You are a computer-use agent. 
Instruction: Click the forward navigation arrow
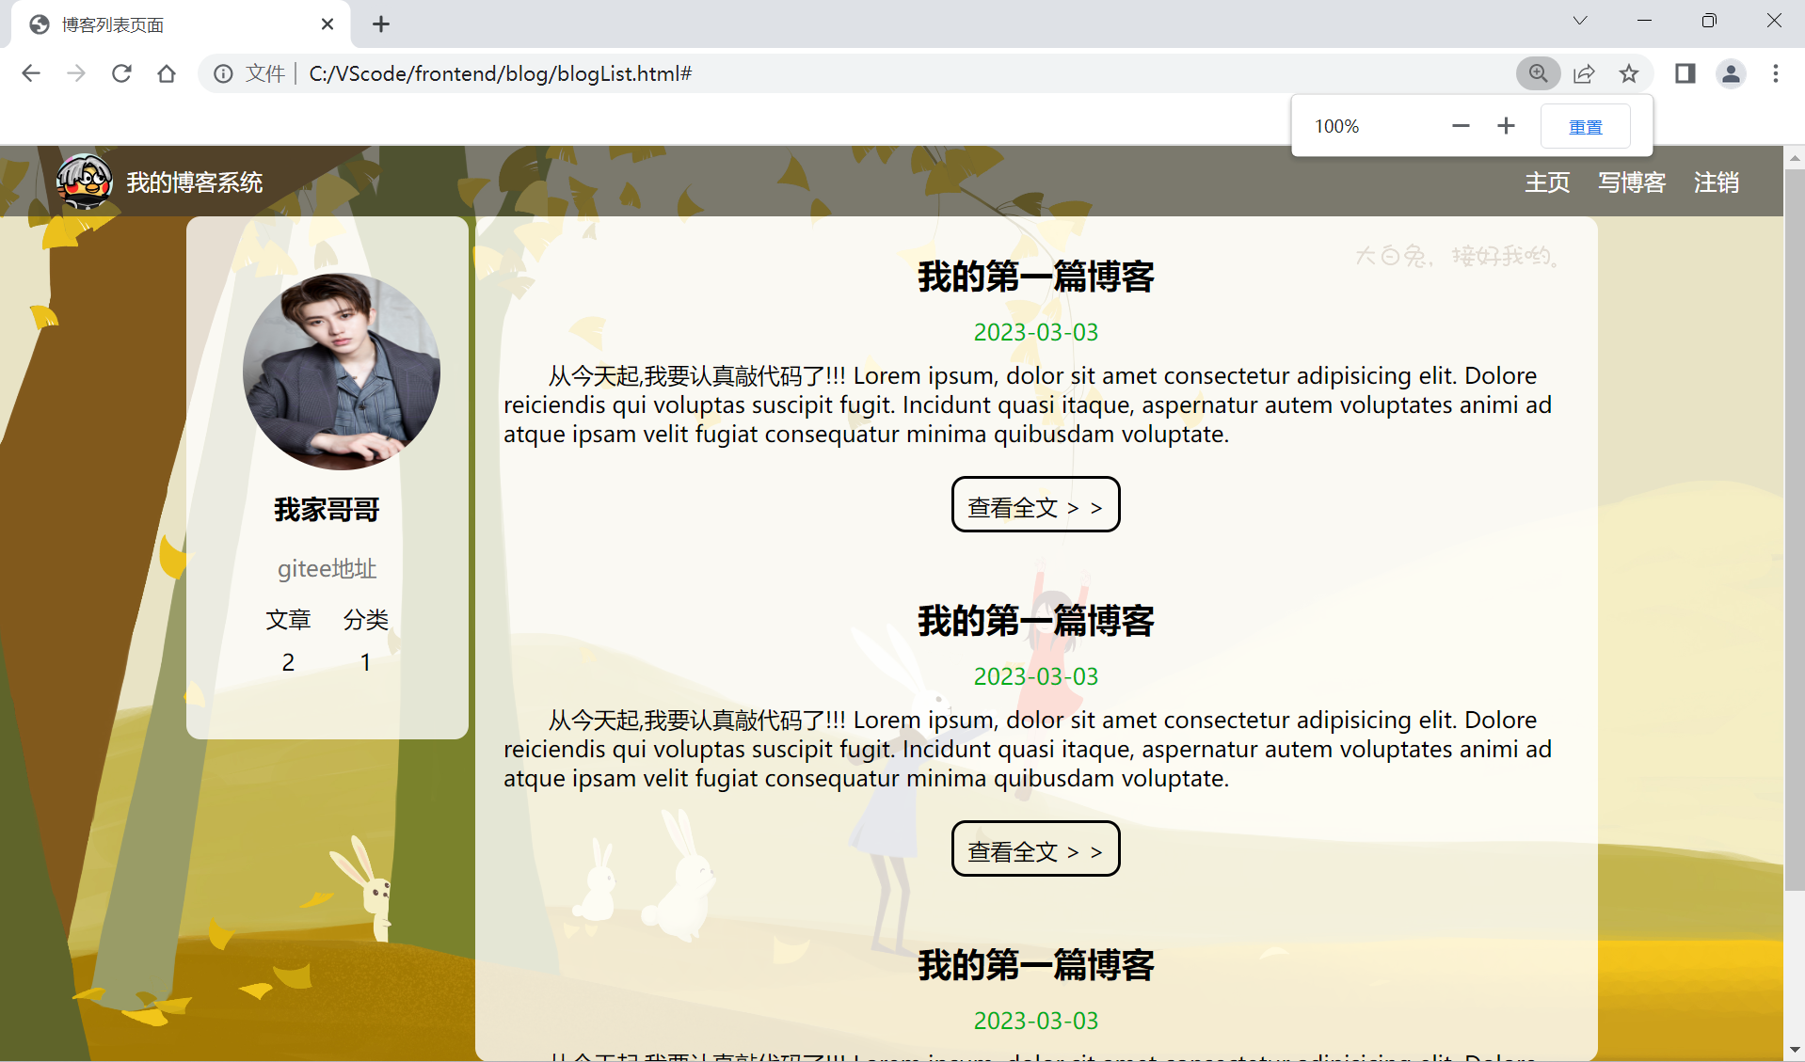[x=76, y=73]
